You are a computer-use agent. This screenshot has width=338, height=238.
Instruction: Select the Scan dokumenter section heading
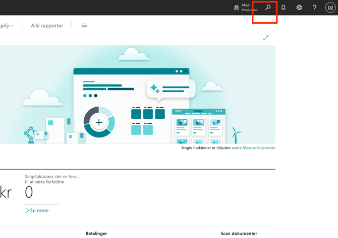pyautogui.click(x=239, y=233)
